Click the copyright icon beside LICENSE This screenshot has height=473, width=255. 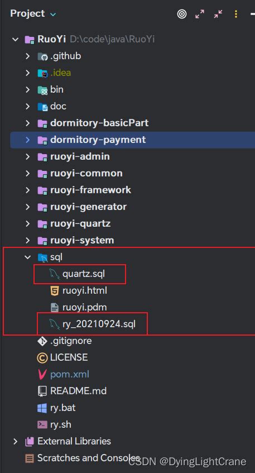[x=42, y=358]
